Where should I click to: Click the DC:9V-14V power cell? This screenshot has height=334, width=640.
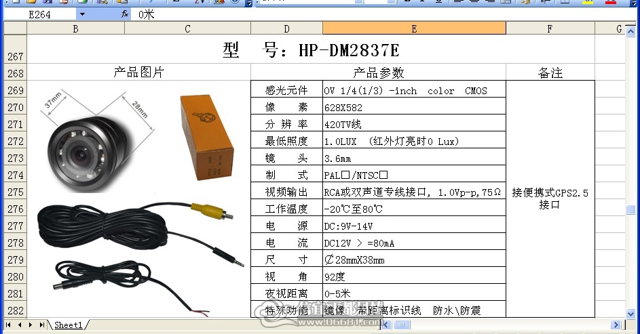click(414, 225)
